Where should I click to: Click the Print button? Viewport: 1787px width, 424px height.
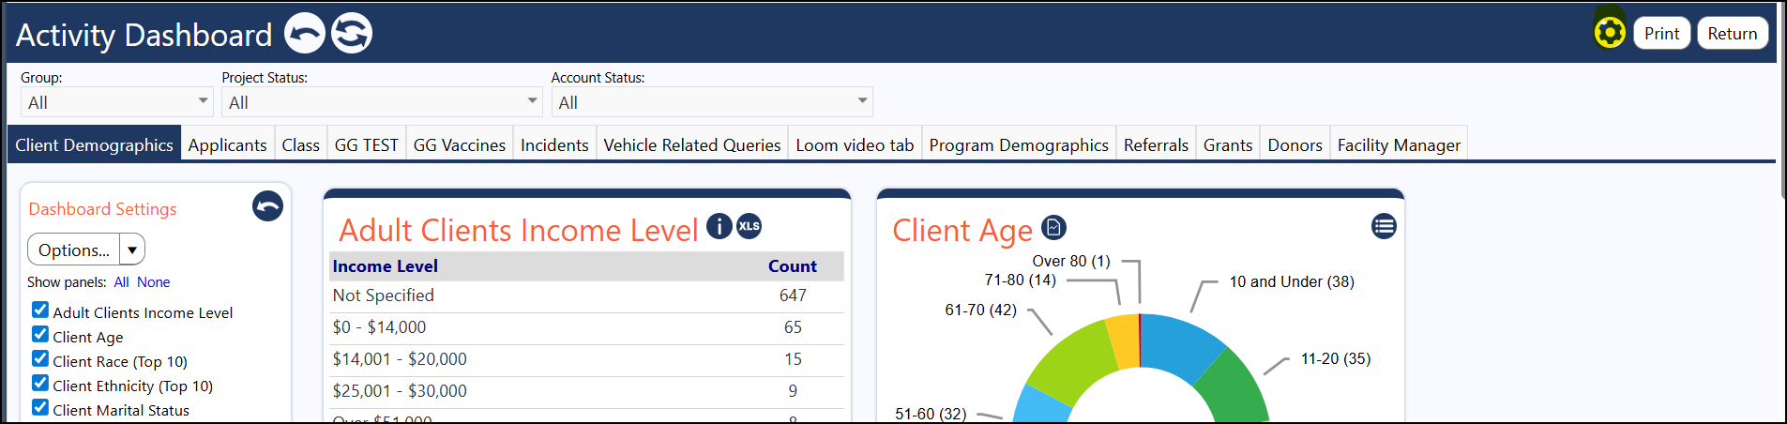[x=1662, y=34]
